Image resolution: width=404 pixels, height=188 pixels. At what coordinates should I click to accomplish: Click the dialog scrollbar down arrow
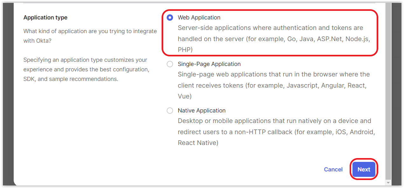(388, 183)
